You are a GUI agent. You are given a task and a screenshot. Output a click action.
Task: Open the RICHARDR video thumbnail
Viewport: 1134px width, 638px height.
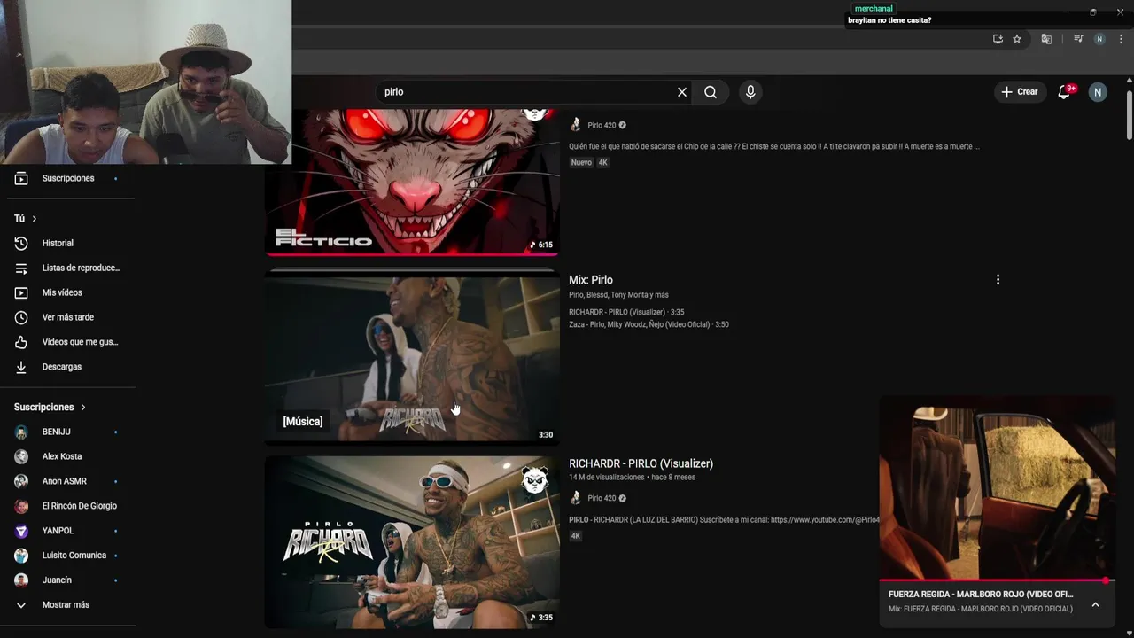(412, 541)
